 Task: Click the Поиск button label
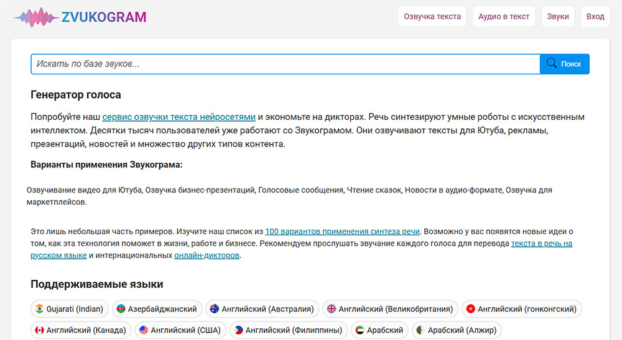tap(571, 64)
